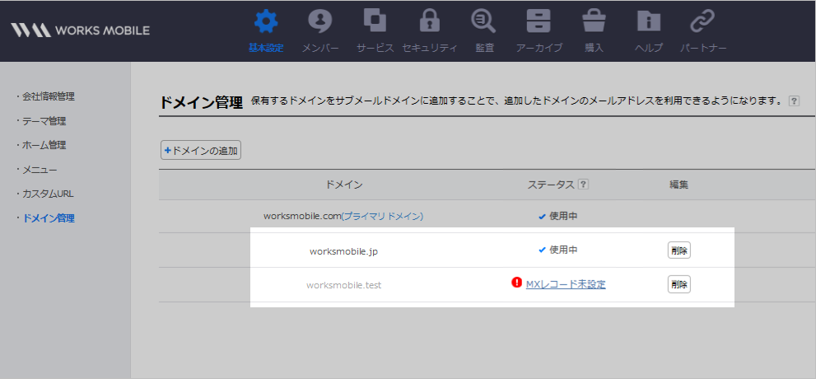Select ドメイン管理 in the sidebar
The height and width of the screenshot is (379, 816).
click(x=49, y=218)
